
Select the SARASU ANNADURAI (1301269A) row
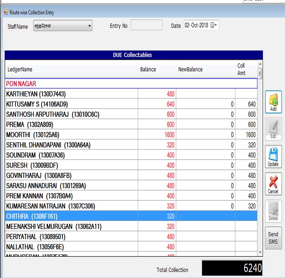[131, 186]
